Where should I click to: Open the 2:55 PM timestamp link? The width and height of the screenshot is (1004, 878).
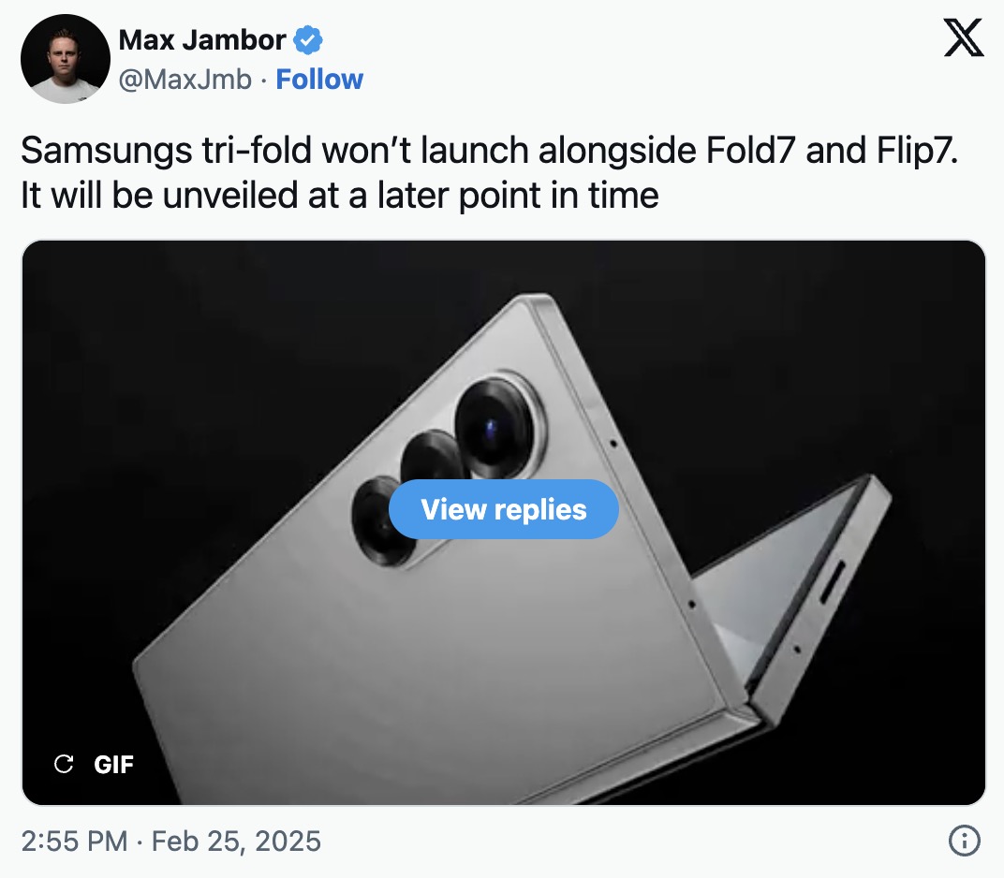[74, 841]
